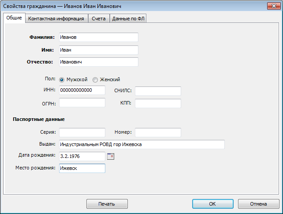This screenshot has height=214, width=283.
Task: Select the Общие tab
Action: pyautogui.click(x=14, y=18)
